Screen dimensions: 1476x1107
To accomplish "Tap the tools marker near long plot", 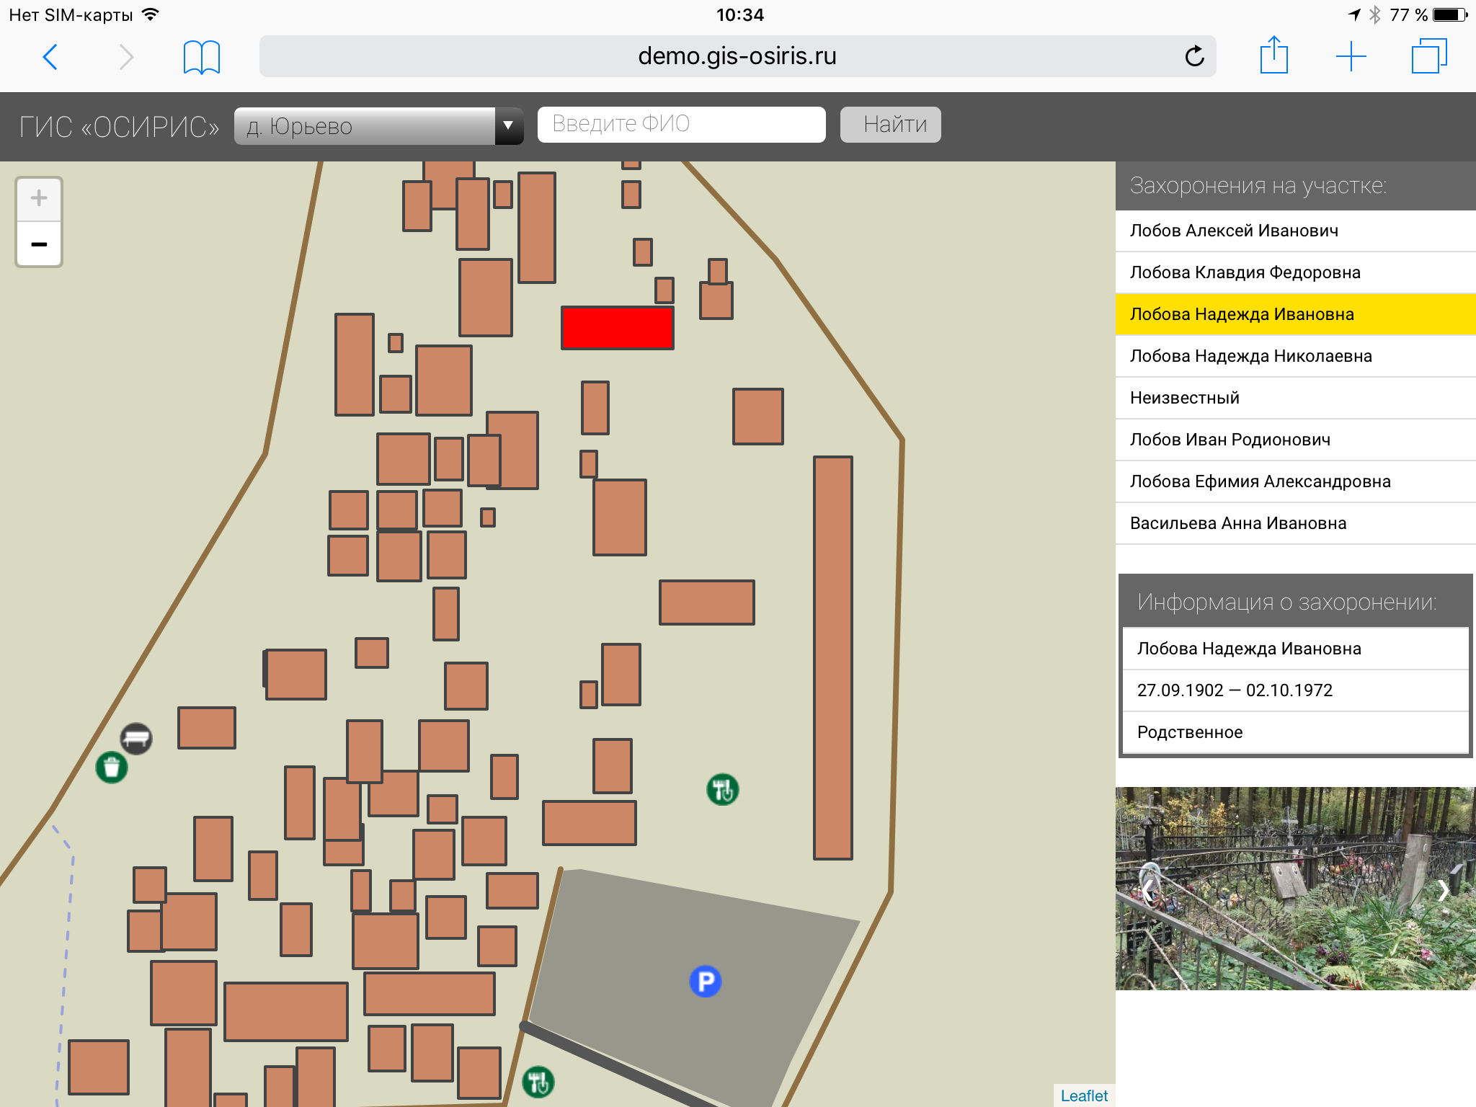I will click(723, 790).
